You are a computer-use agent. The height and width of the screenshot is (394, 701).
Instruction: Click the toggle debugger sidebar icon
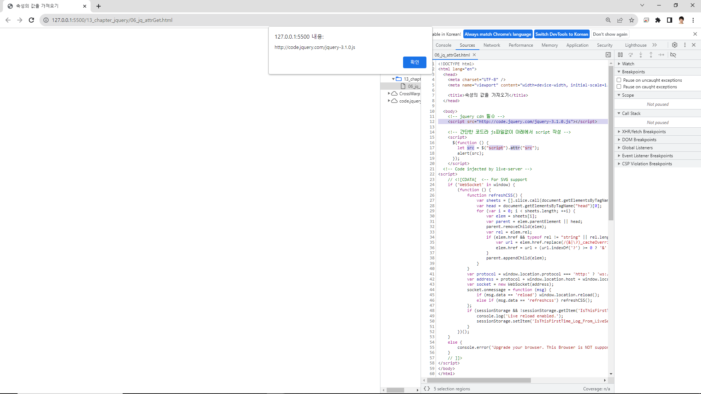[608, 55]
